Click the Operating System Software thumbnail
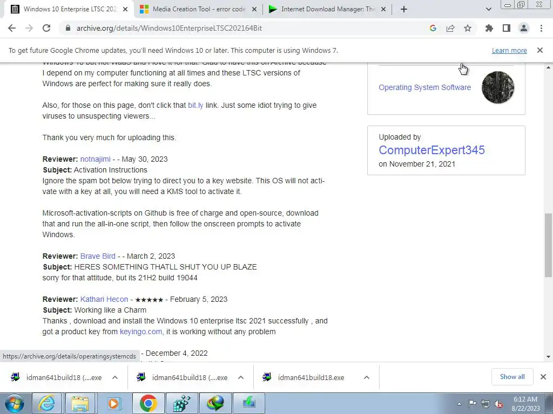The height and width of the screenshot is (414, 553). coord(498,87)
